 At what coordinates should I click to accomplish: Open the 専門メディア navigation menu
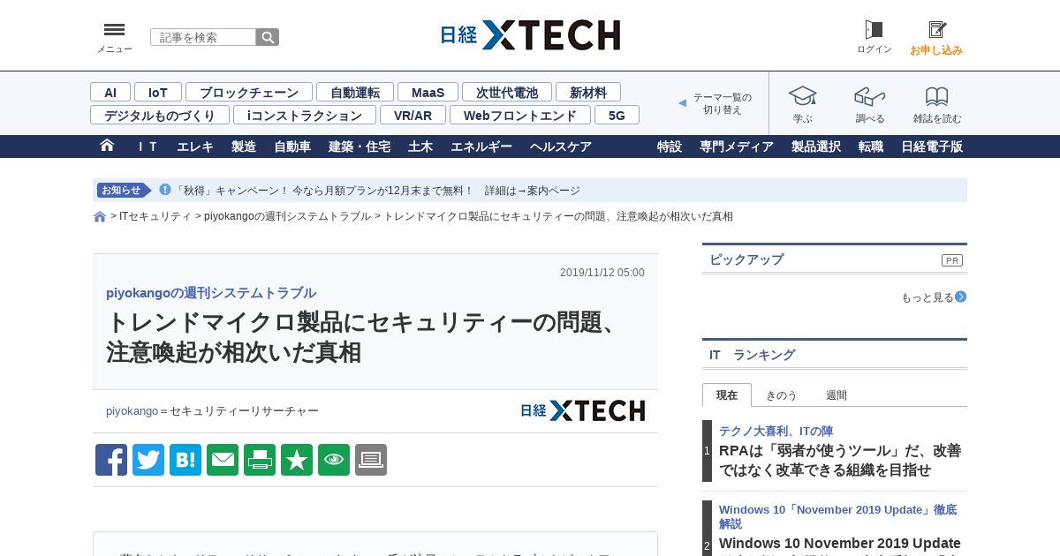737,147
